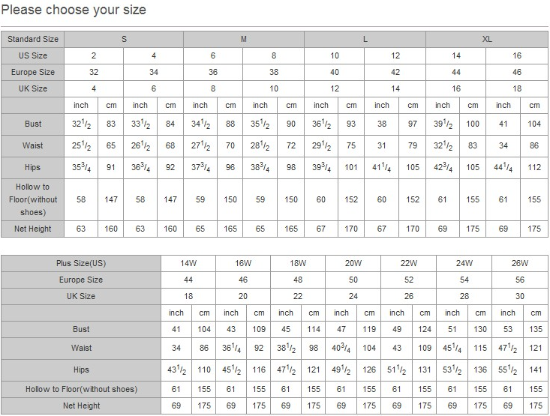Select UK Size 30 cell
The height and width of the screenshot is (416, 550).
tap(519, 296)
